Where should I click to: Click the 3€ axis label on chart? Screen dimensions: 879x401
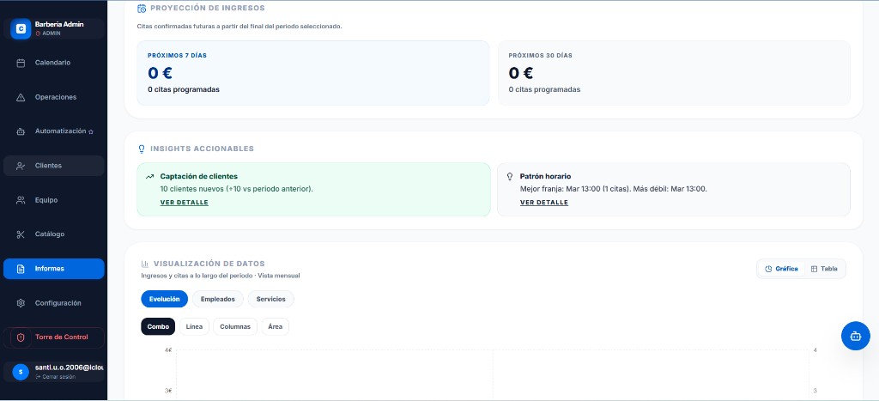pos(168,391)
